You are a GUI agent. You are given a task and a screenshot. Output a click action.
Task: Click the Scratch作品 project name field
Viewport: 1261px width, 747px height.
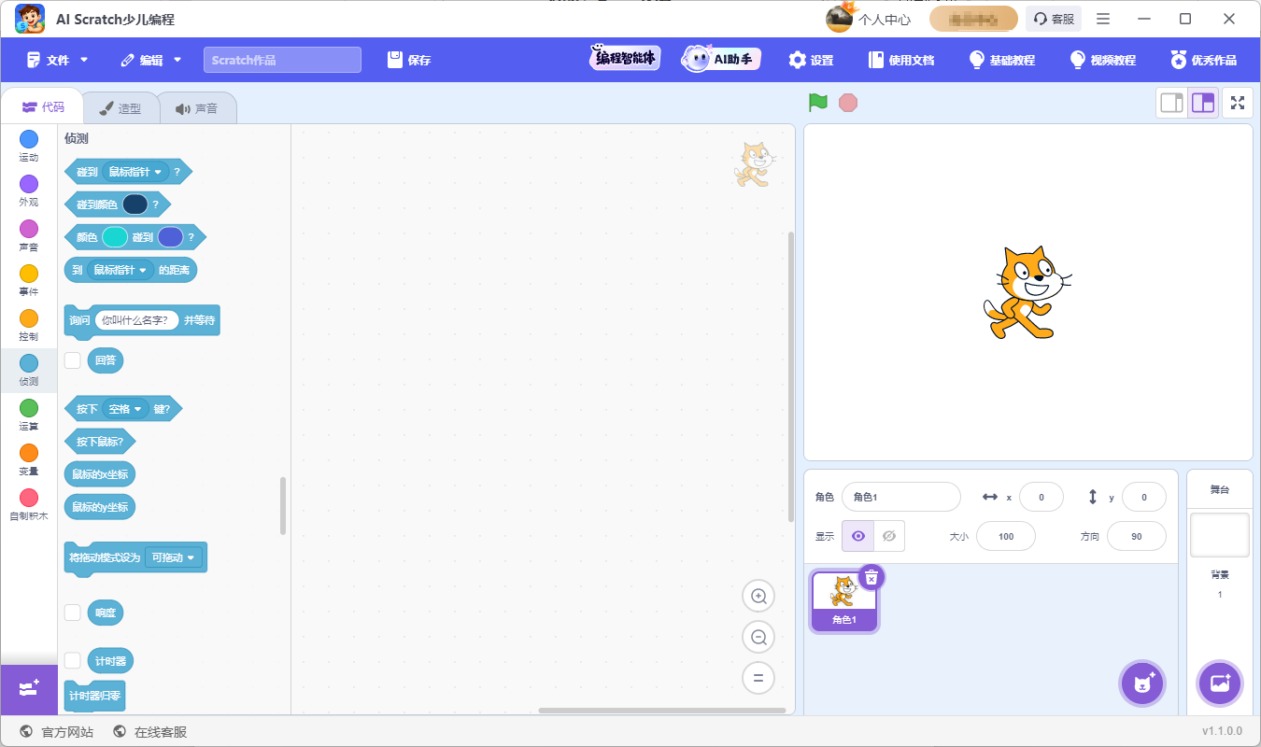click(282, 60)
